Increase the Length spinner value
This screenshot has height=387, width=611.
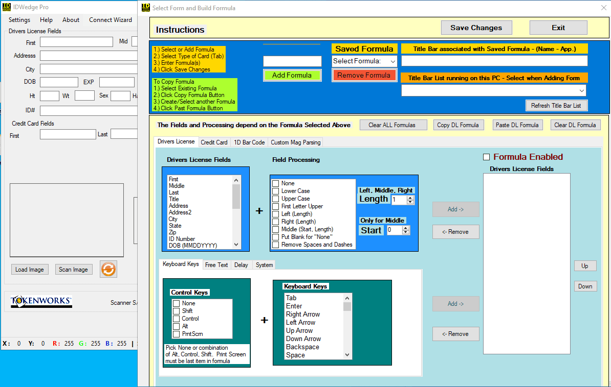(x=410, y=198)
